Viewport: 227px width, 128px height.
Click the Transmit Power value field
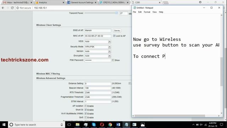point(124,14)
